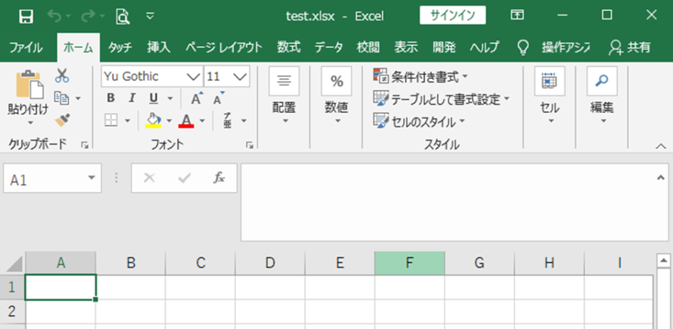This screenshot has height=329, width=673.
Task: Apply the yellow fill color bucket
Action: pos(153,121)
